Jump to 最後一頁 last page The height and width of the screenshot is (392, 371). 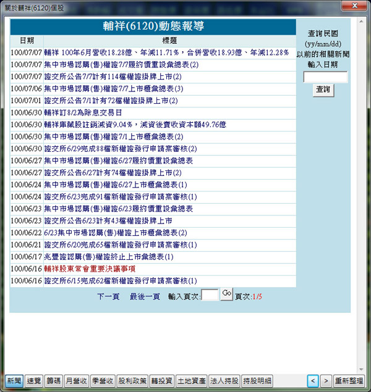point(145,297)
